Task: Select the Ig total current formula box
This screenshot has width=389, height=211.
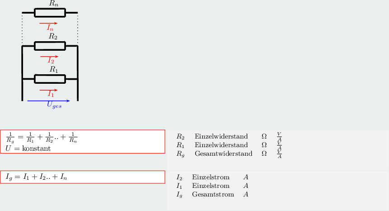Action: click(x=83, y=177)
